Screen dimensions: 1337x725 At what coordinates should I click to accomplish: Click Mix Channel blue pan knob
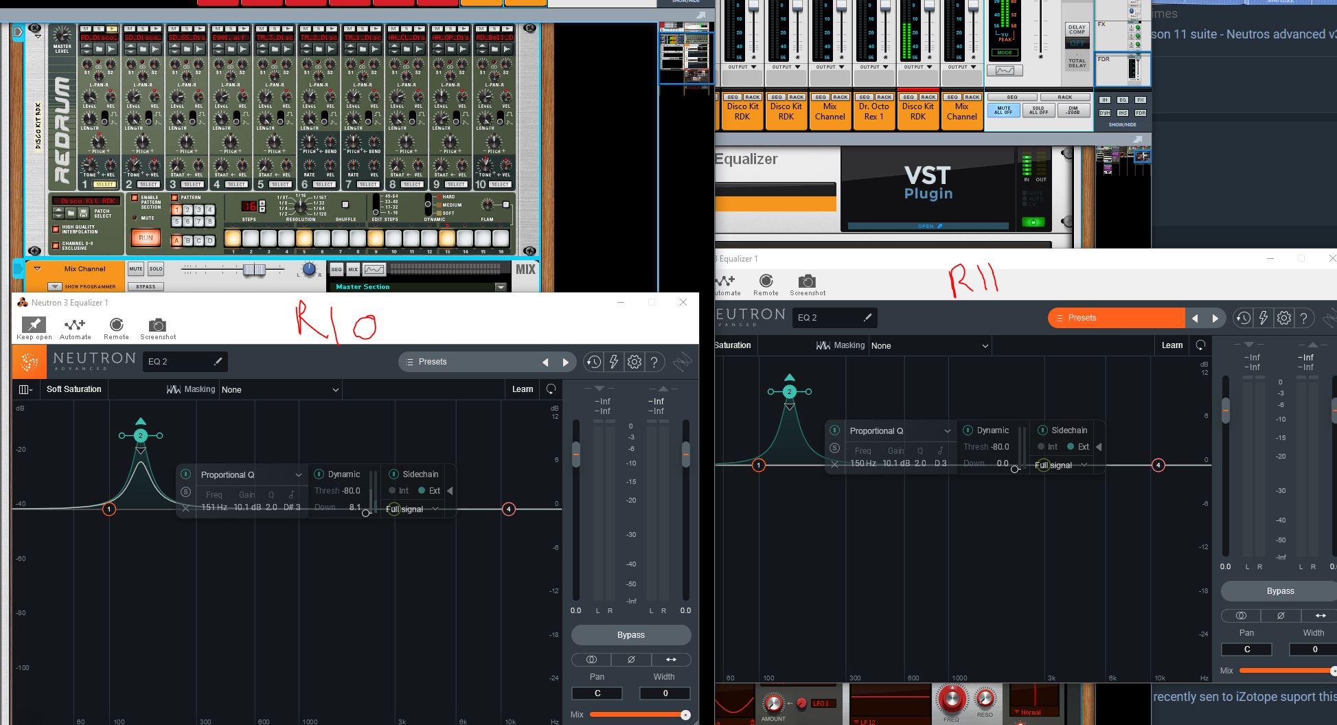click(309, 270)
